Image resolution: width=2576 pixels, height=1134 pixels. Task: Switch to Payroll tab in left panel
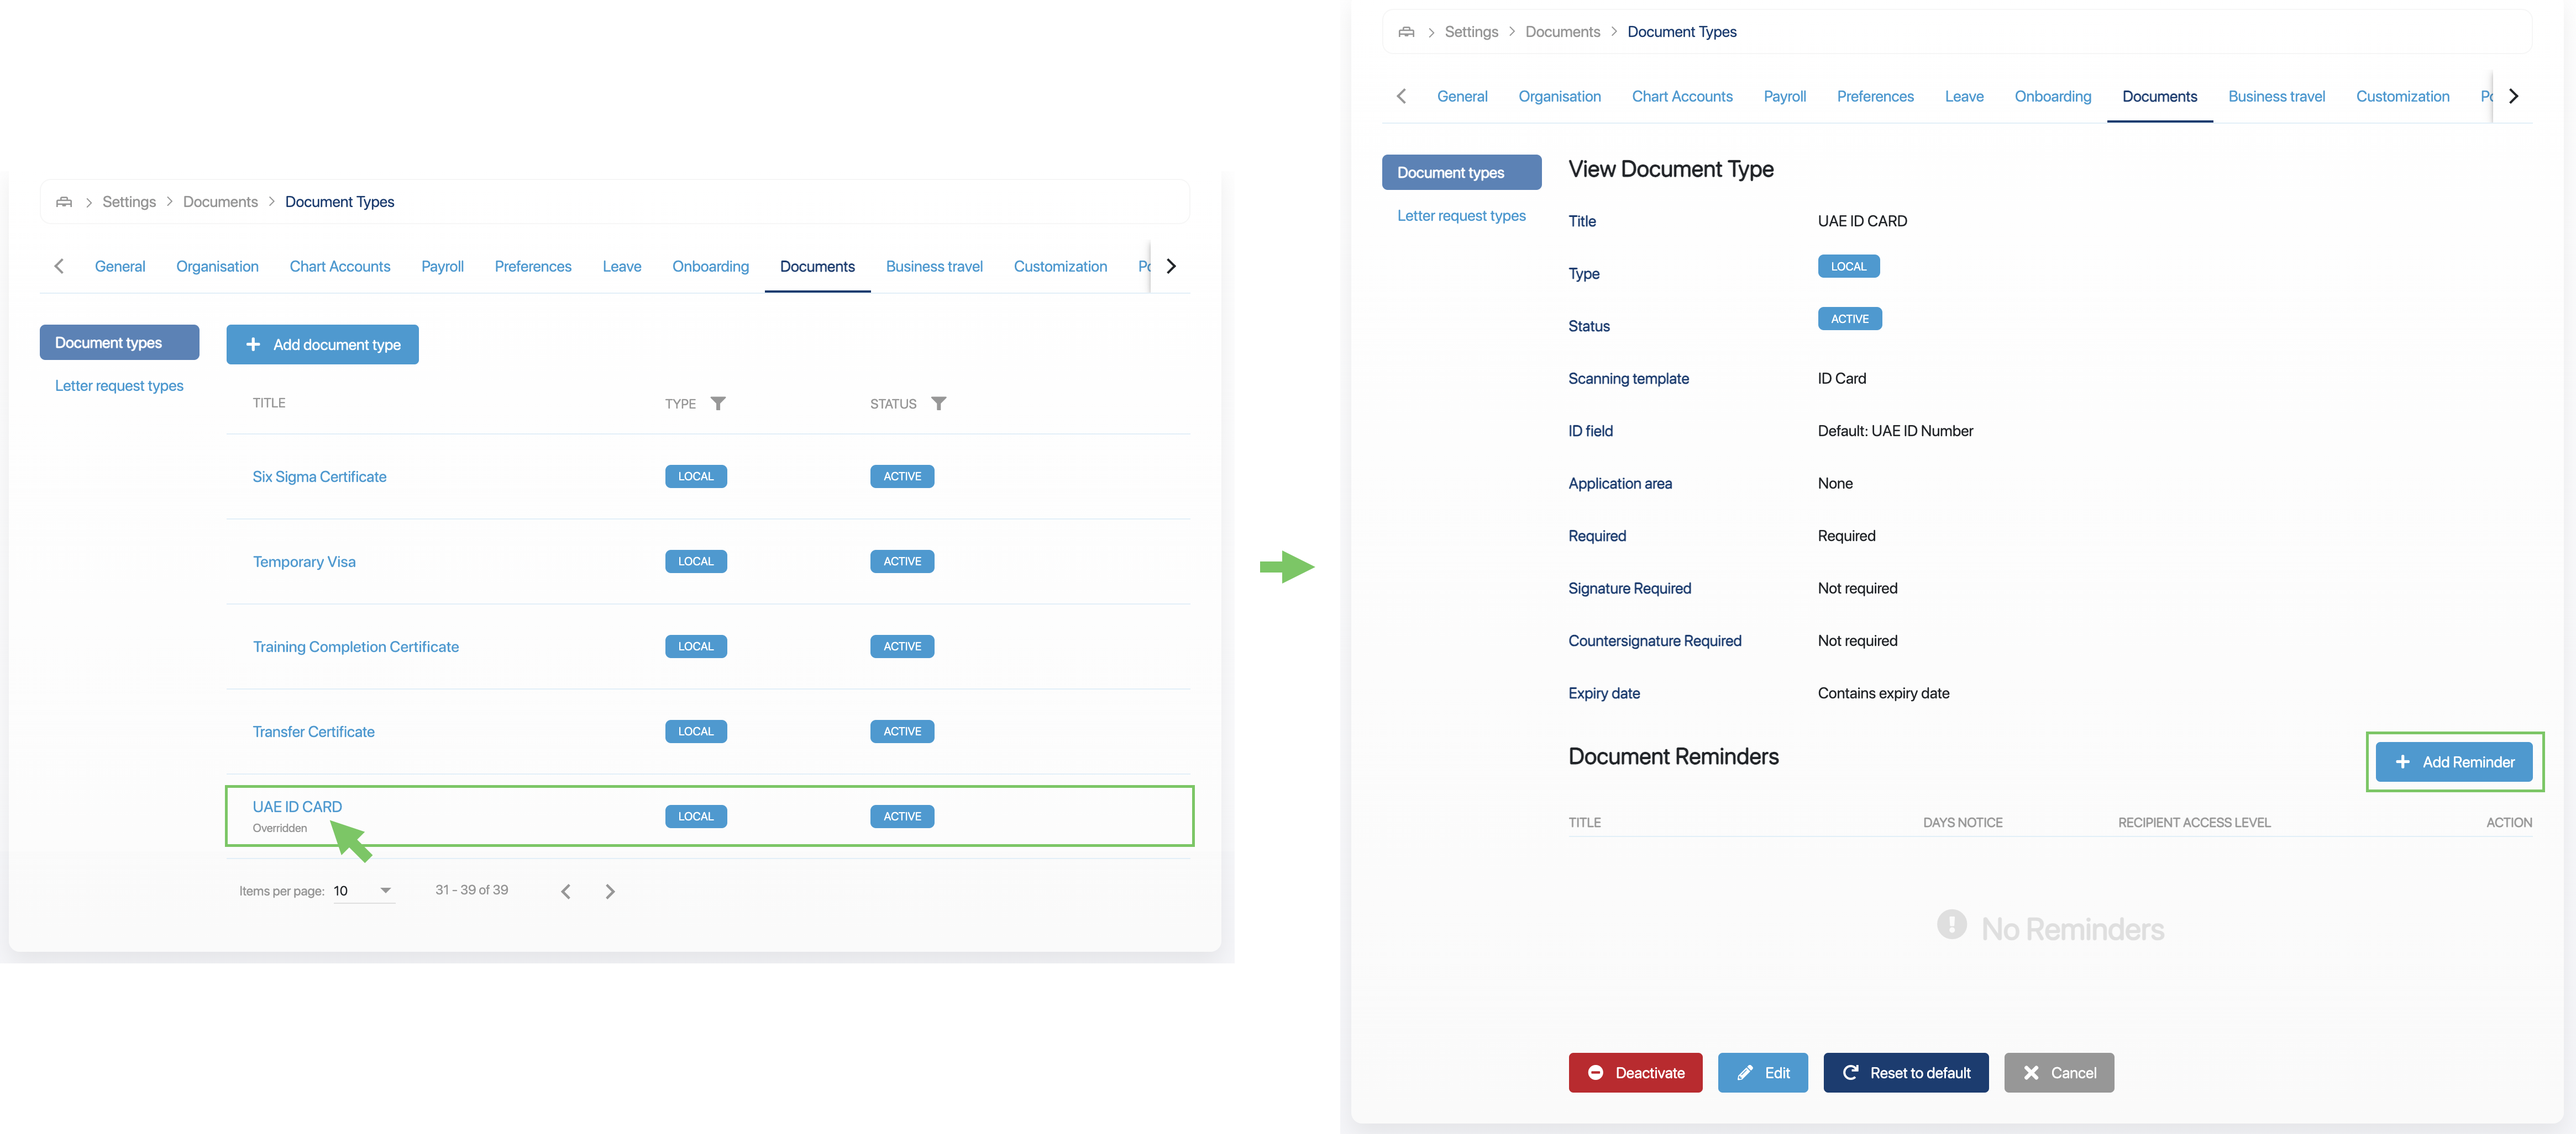pyautogui.click(x=442, y=267)
